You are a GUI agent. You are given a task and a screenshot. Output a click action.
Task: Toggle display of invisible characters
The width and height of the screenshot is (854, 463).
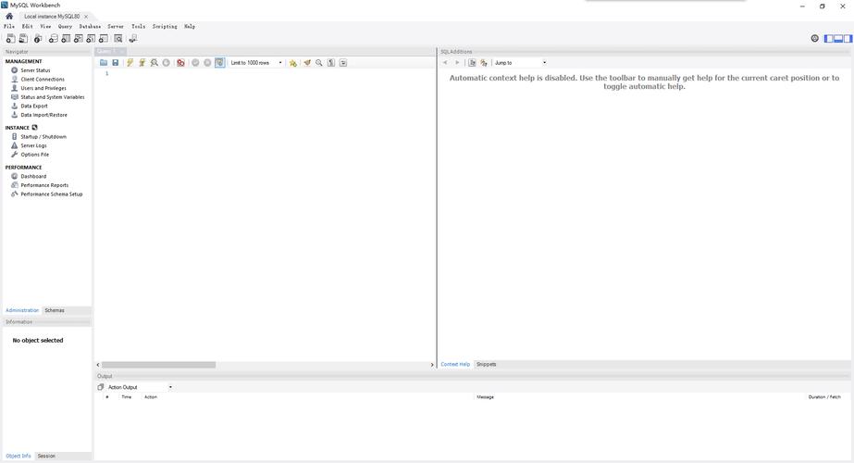click(331, 63)
